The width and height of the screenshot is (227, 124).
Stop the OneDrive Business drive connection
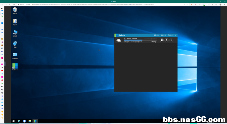(x=162, y=40)
